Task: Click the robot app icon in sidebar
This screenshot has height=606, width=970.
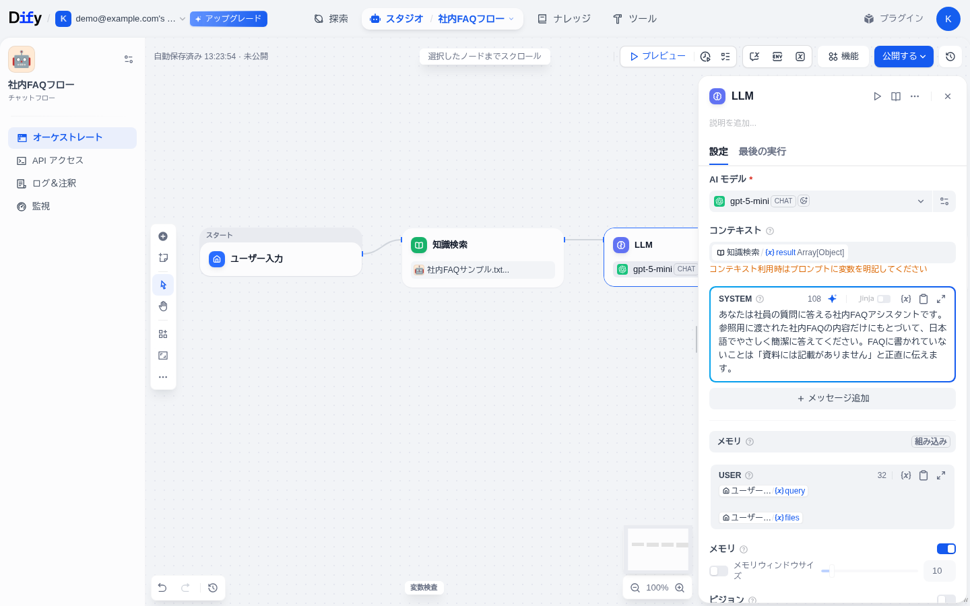Action: [22, 59]
